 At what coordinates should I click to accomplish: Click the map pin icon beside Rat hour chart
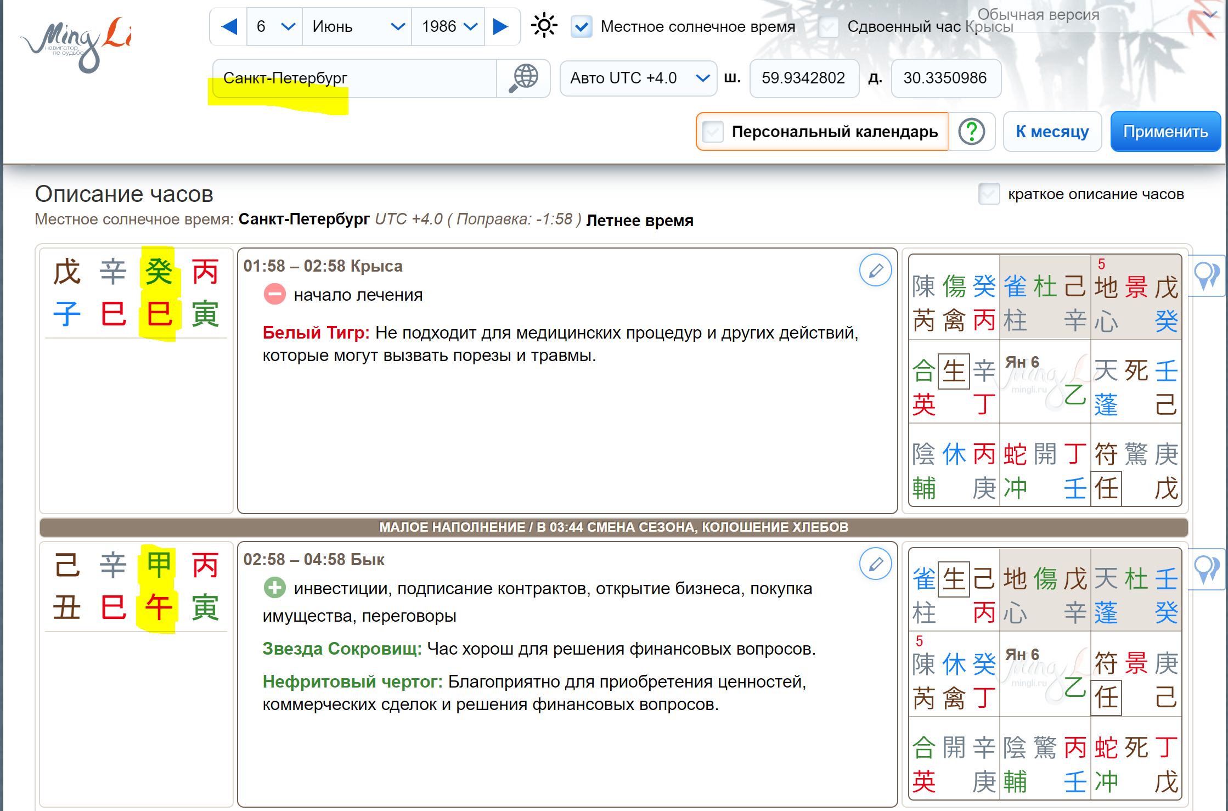click(1207, 275)
